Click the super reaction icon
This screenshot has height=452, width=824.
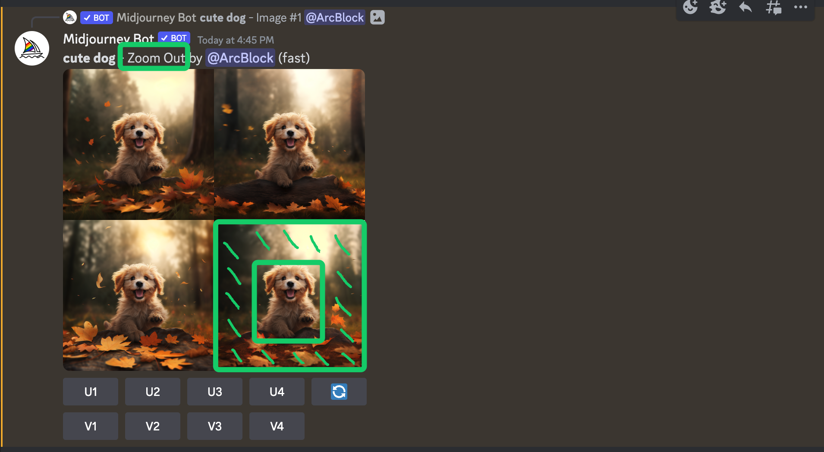click(x=718, y=7)
